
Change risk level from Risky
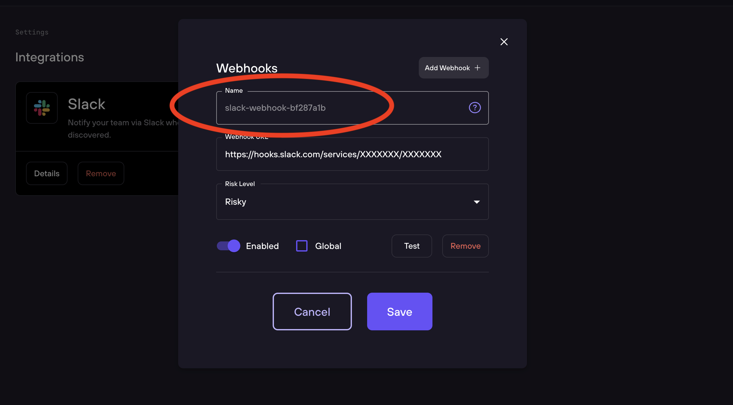tap(352, 202)
